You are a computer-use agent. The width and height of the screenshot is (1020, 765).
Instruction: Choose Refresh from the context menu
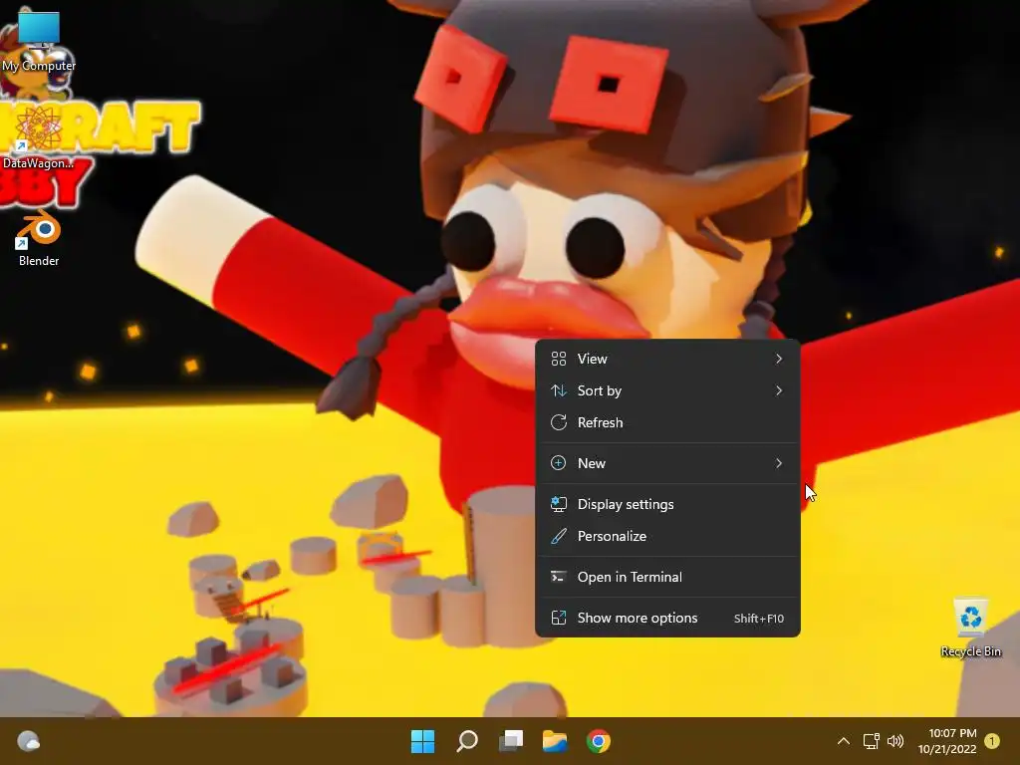(x=667, y=422)
